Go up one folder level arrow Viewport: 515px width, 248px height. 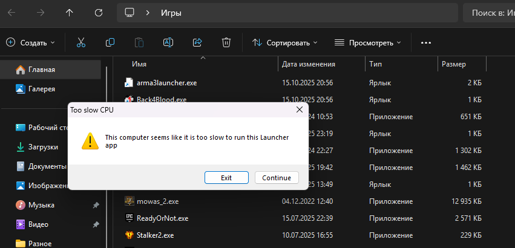pos(70,12)
